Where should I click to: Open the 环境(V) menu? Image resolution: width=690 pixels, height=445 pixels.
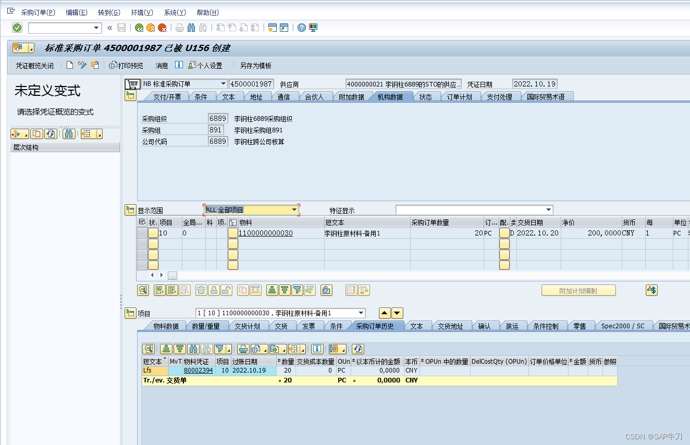point(142,13)
